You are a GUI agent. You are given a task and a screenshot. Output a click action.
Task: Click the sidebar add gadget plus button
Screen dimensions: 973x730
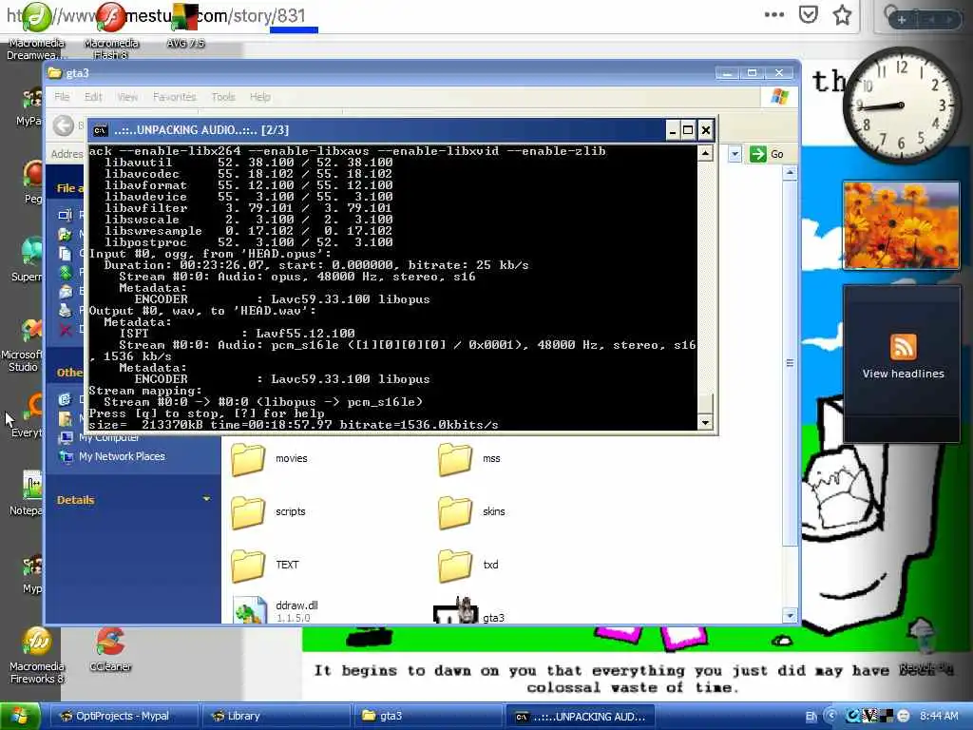click(902, 20)
